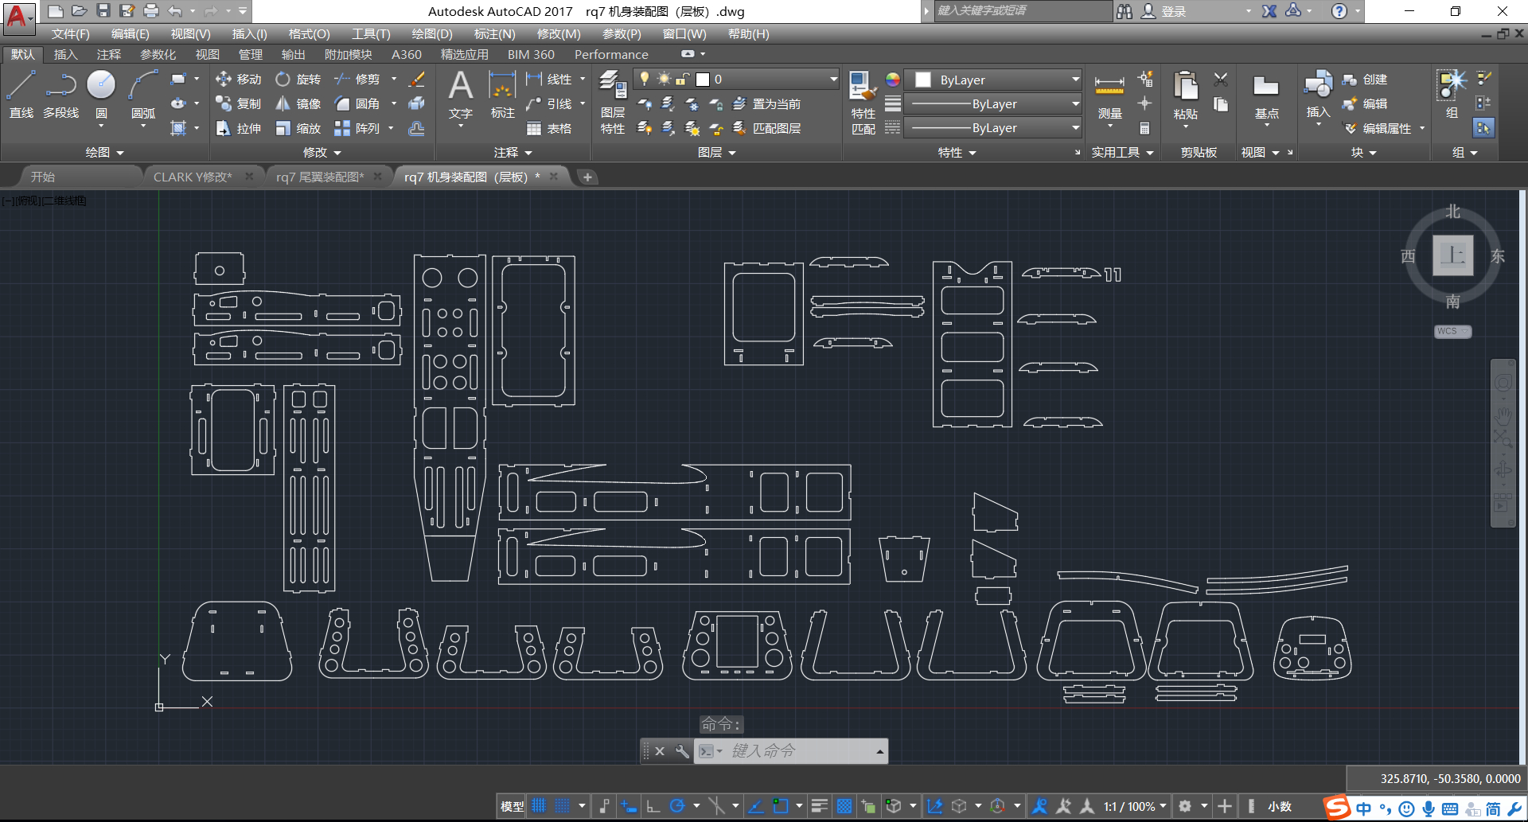Toggle the layer light bulb off

(645, 79)
